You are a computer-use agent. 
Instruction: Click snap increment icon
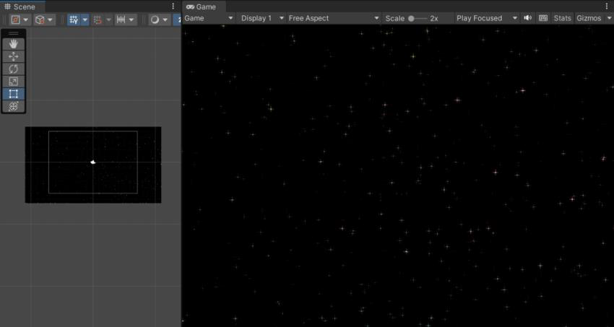pos(121,19)
